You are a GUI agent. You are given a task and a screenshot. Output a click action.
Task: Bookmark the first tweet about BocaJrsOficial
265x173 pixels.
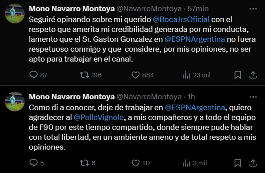[238, 75]
